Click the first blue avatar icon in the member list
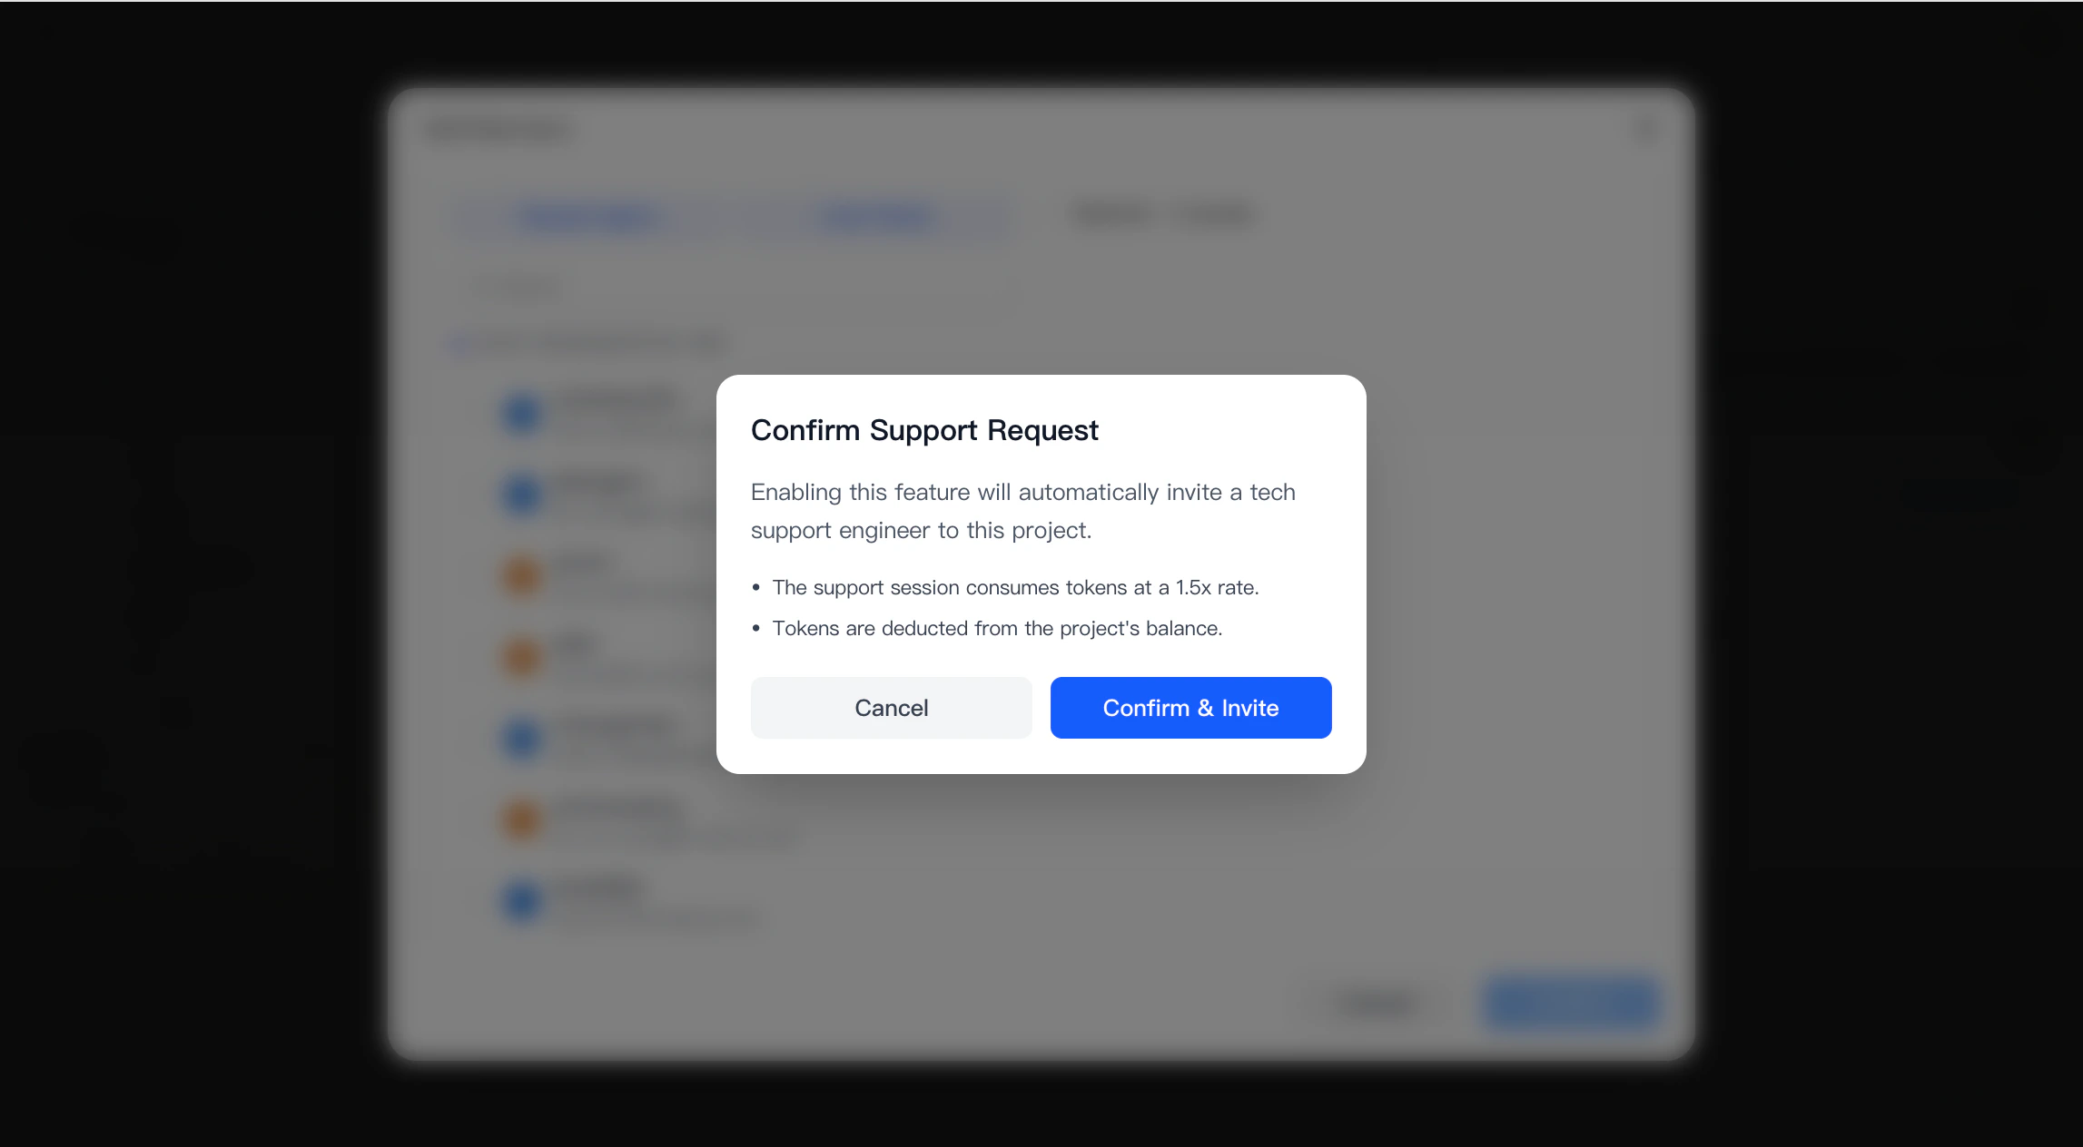This screenshot has width=2083, height=1147. click(520, 412)
